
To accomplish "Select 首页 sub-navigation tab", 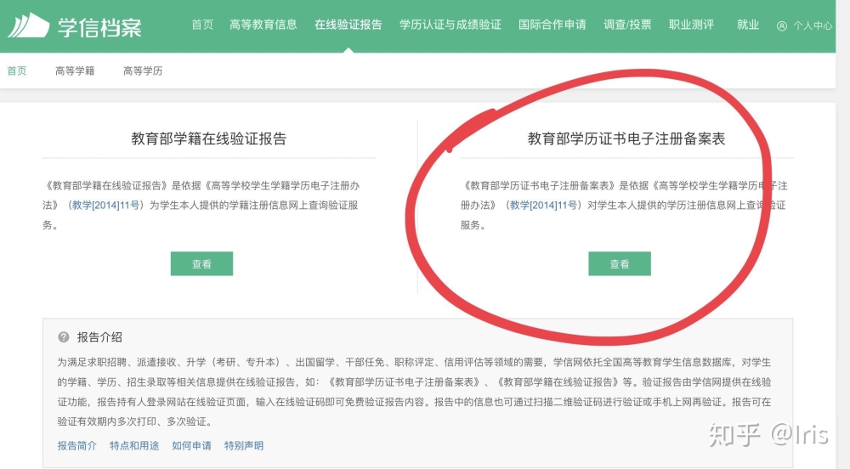I will click(x=16, y=71).
